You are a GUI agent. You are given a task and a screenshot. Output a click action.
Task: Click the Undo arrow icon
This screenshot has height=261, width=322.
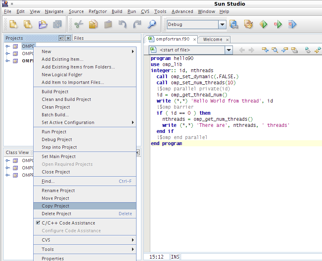[x=122, y=24]
